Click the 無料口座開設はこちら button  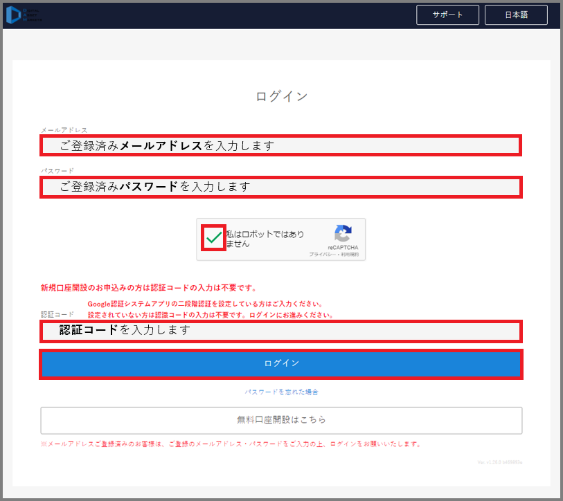click(281, 420)
